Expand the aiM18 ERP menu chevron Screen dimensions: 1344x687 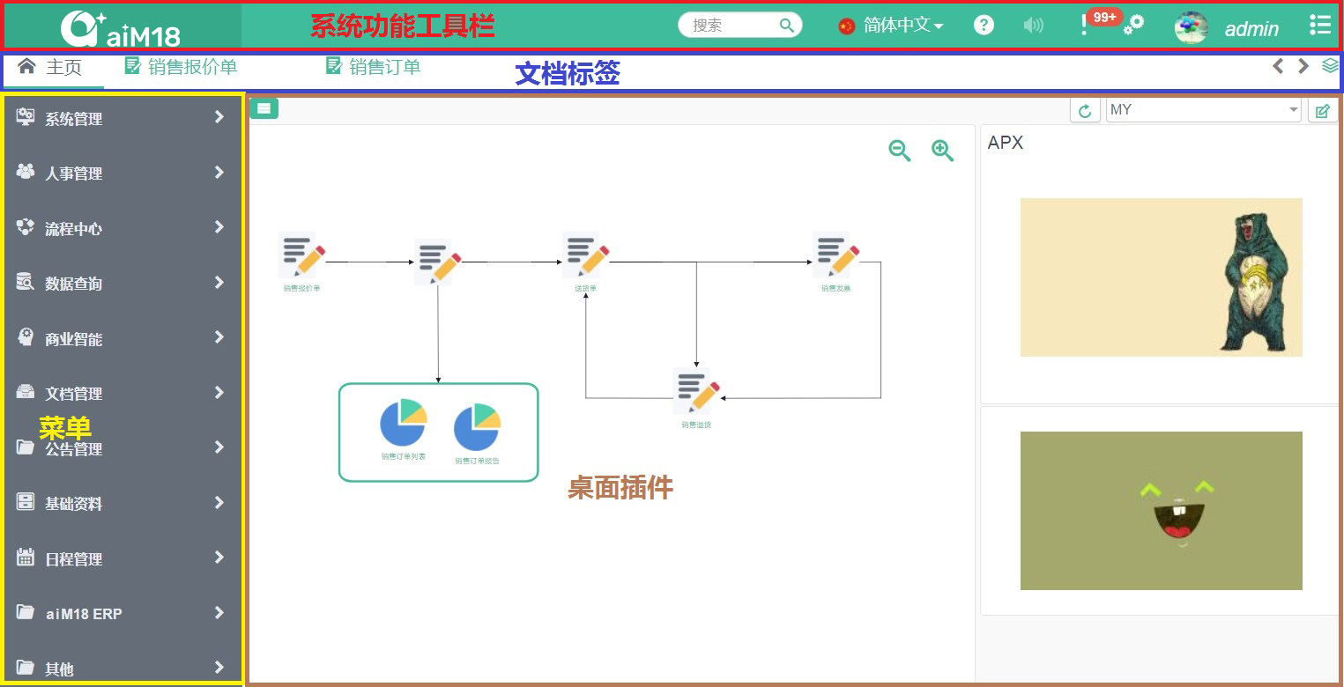click(x=219, y=612)
